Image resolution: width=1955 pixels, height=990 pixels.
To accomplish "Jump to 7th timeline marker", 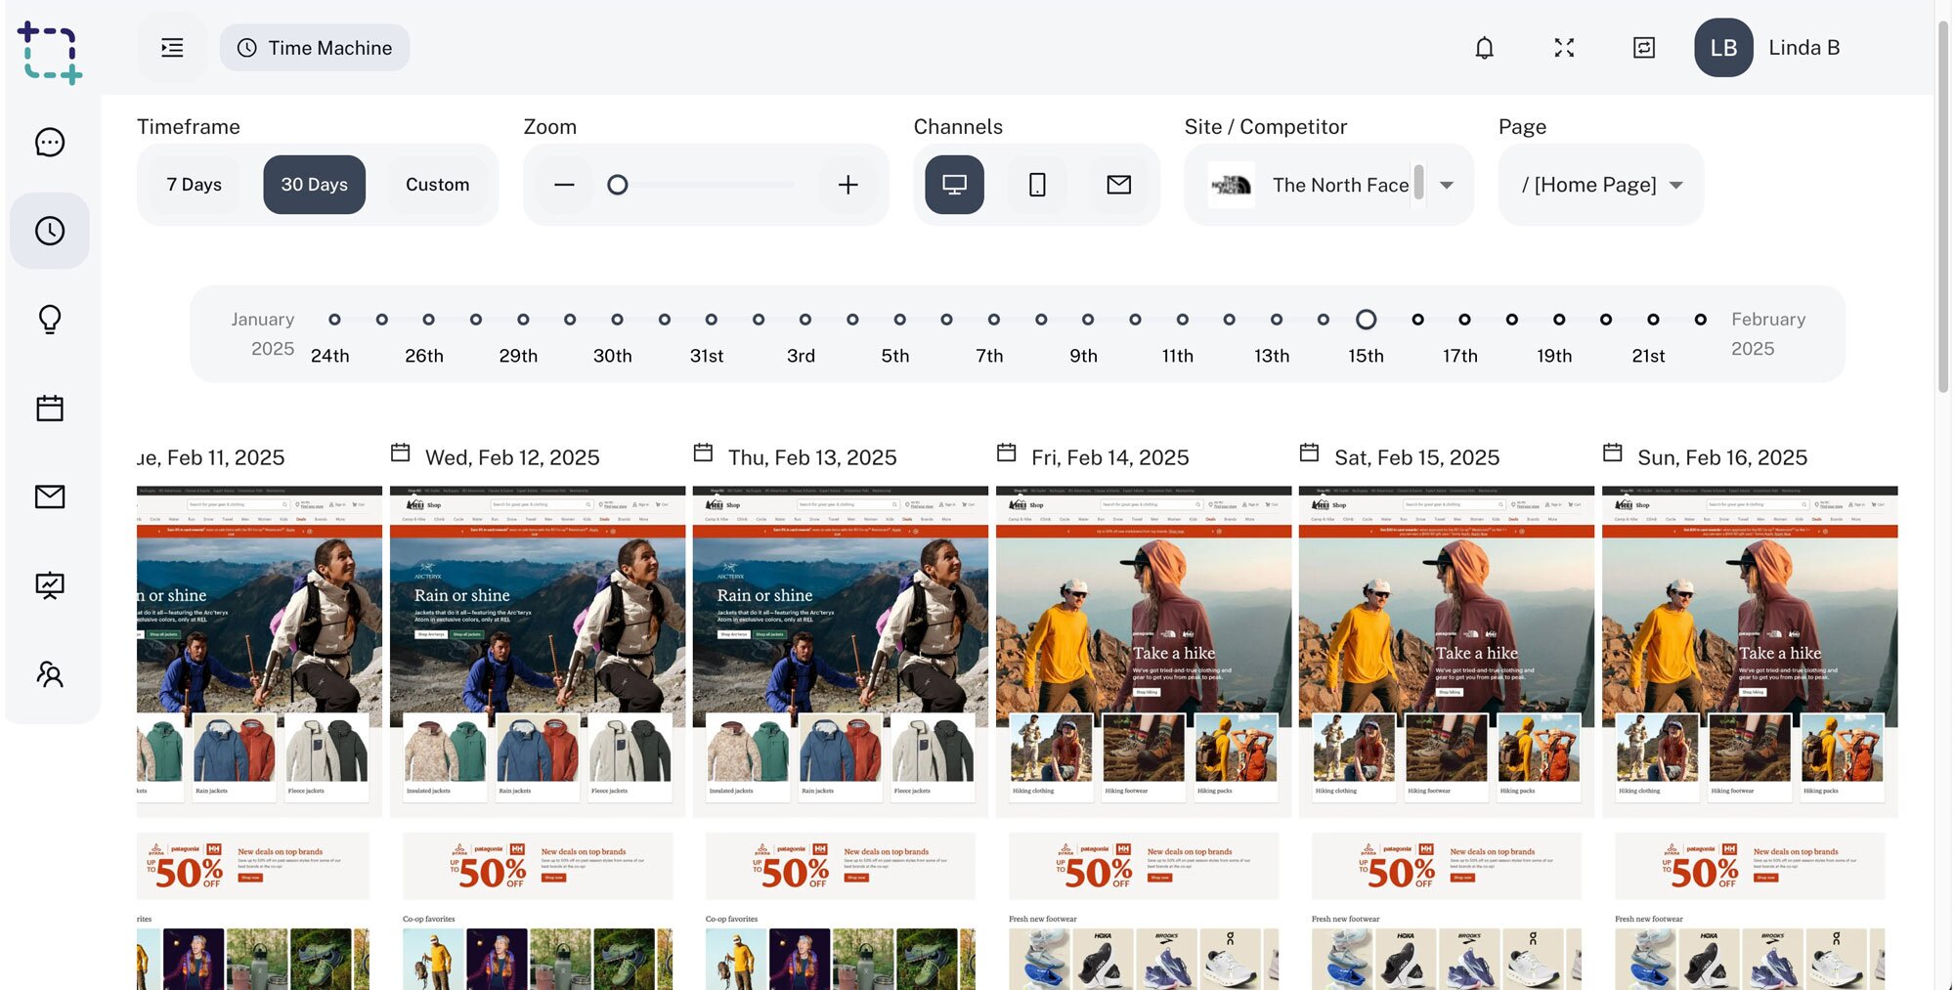I will coord(993,320).
